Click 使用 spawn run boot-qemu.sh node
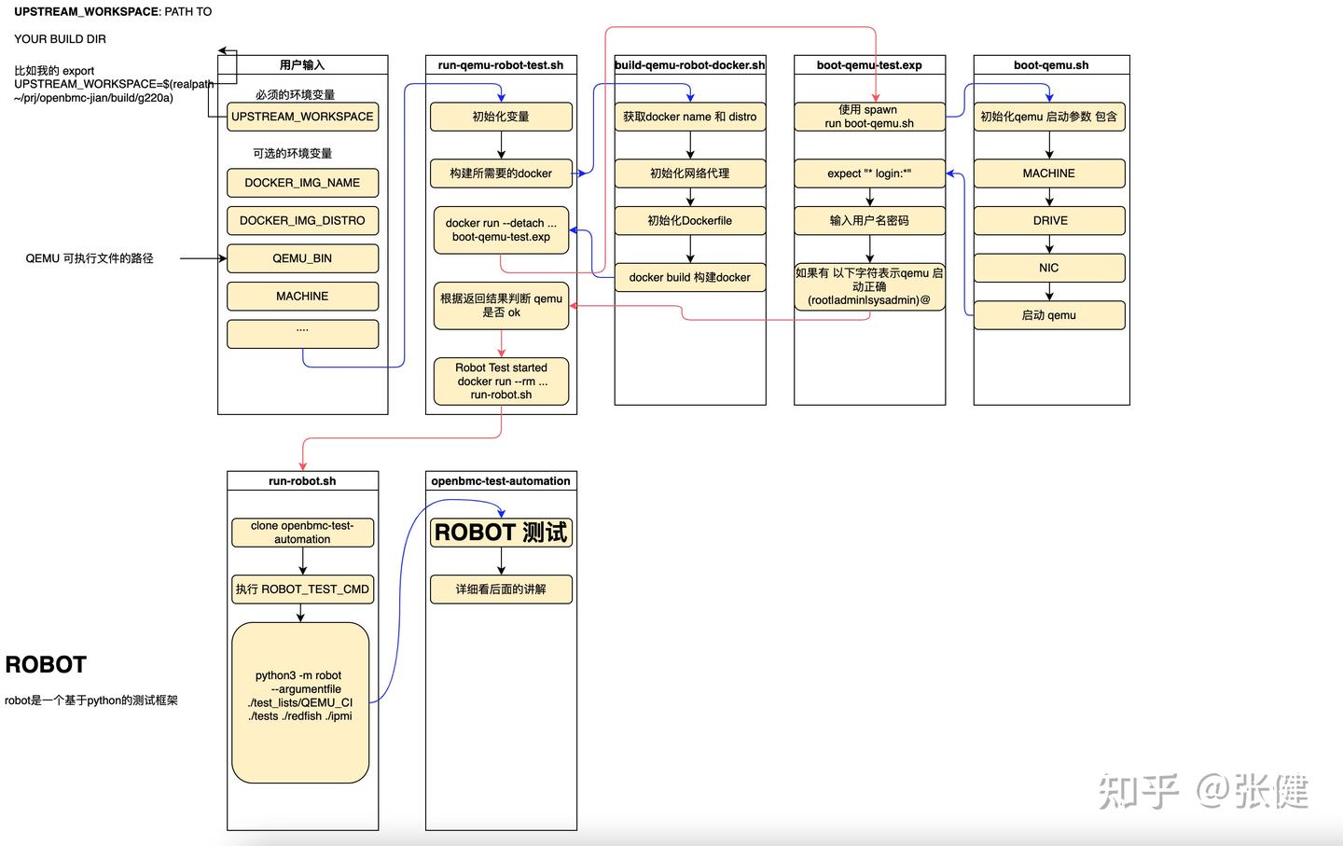1343x846 pixels. pyautogui.click(x=869, y=117)
